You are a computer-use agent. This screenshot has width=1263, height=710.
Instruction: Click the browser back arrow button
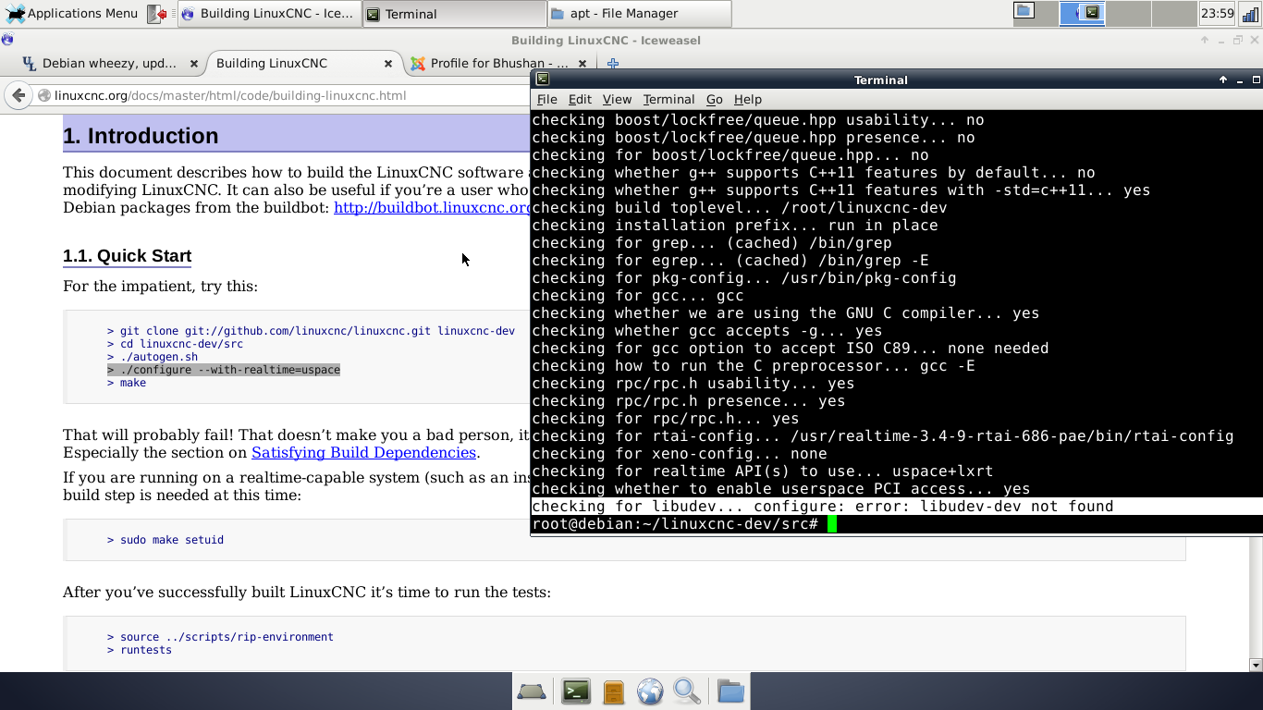coord(18,95)
